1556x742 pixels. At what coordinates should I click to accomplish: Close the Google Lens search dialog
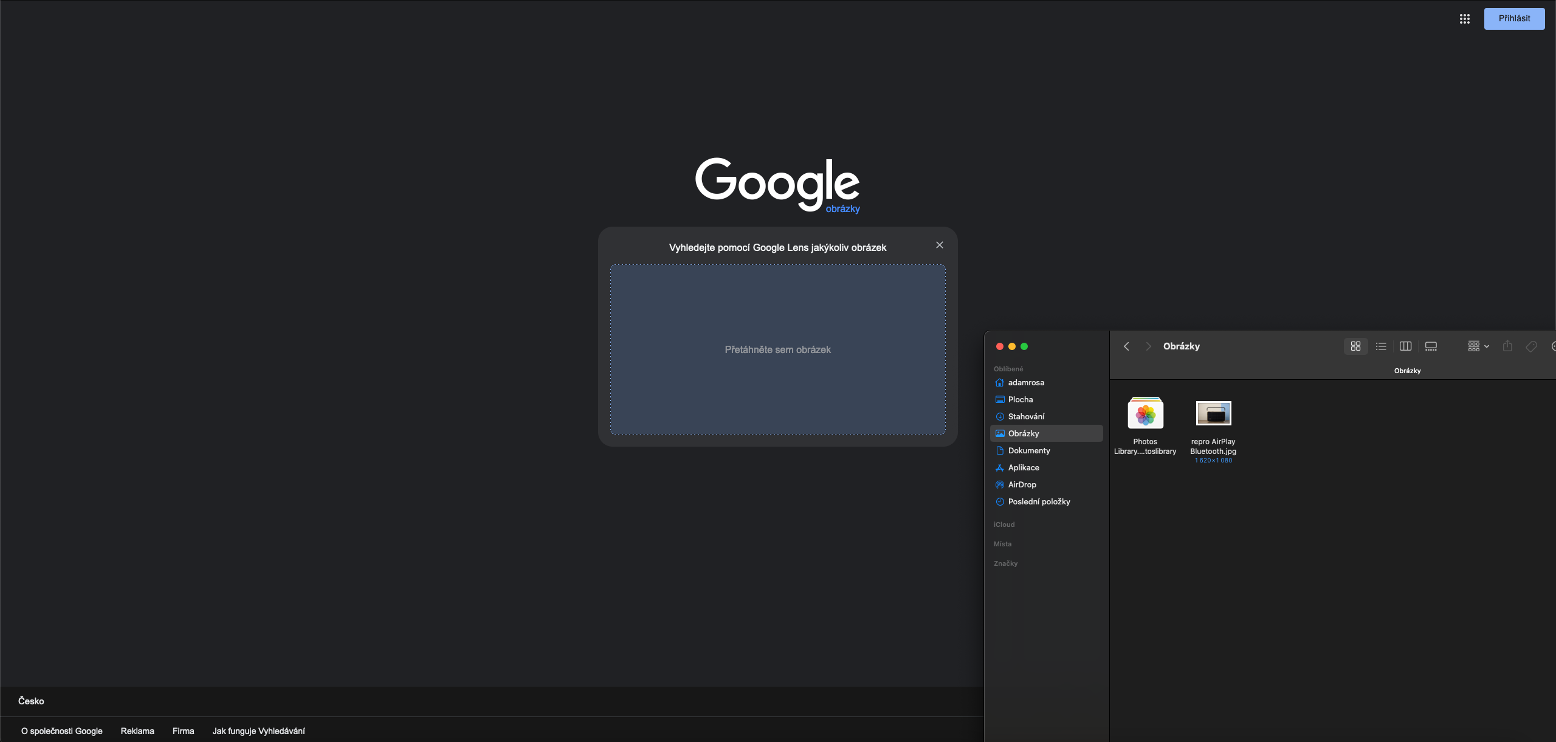[x=939, y=245]
